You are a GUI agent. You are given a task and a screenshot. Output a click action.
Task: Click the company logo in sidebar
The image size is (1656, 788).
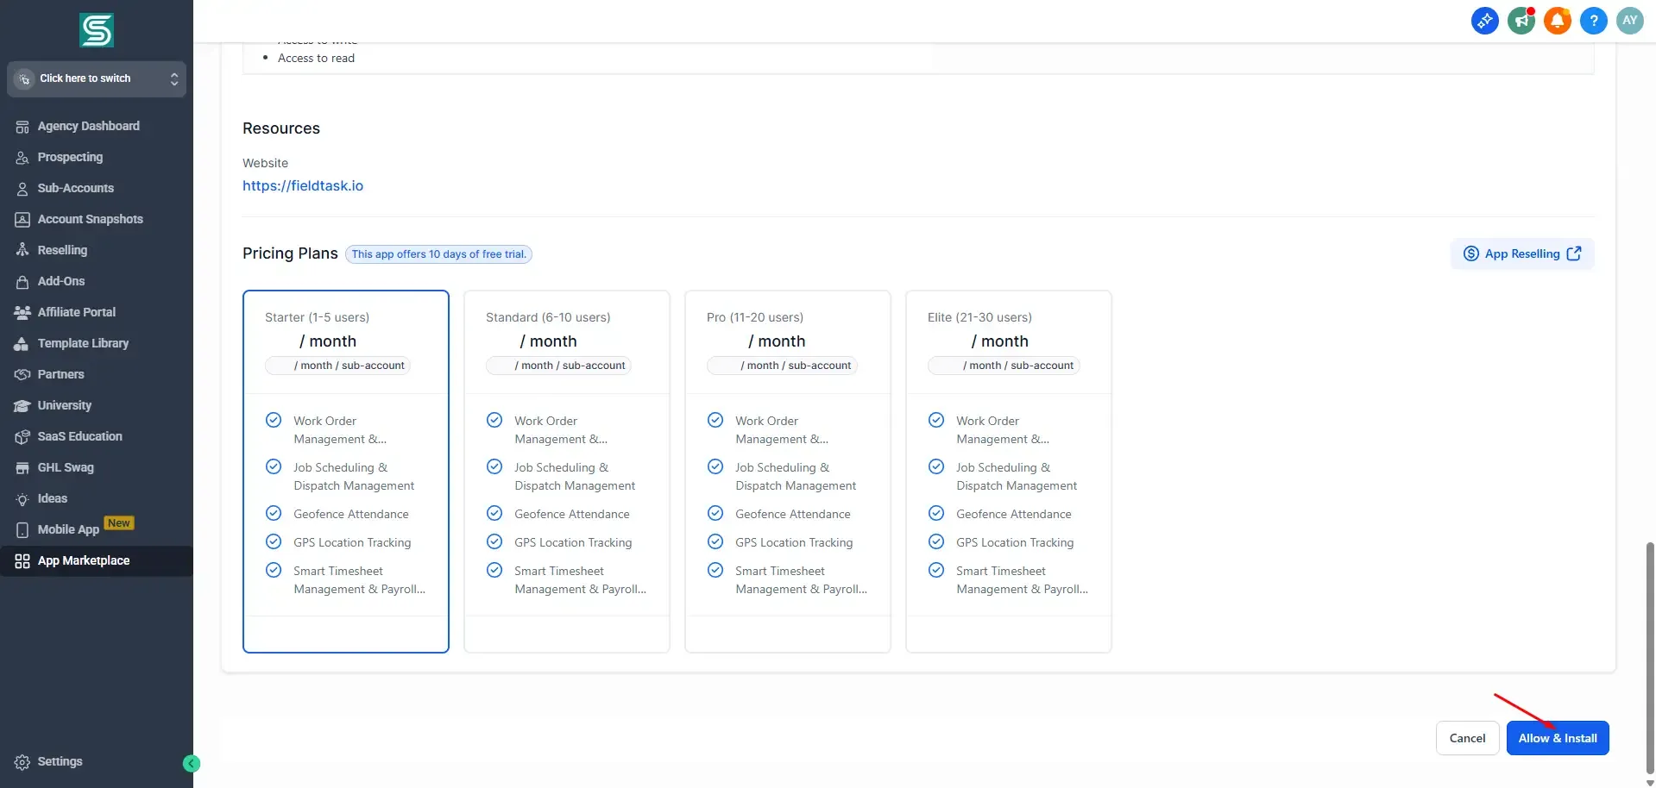coord(97,30)
